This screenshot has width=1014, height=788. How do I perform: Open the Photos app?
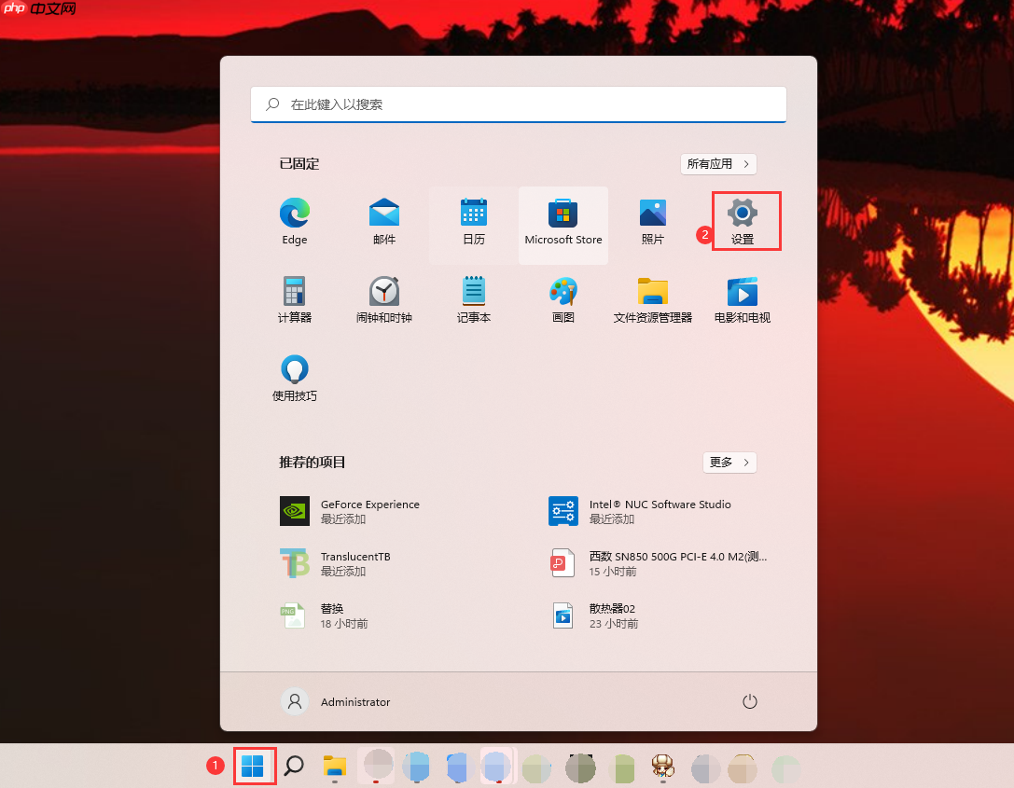pos(652,221)
